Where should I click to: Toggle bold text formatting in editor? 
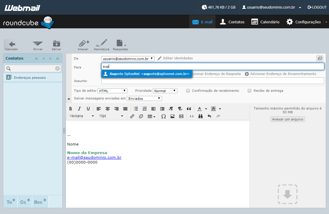[x=70, y=109]
